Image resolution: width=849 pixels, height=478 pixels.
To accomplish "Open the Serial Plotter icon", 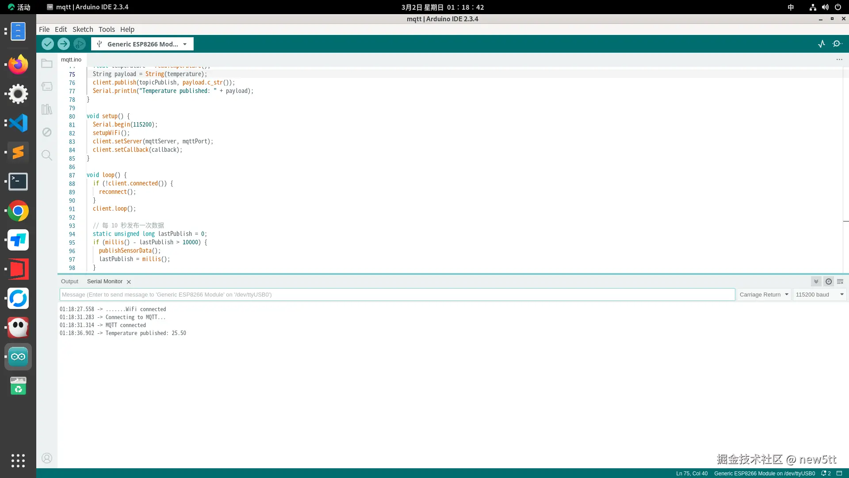I will pos(822,44).
